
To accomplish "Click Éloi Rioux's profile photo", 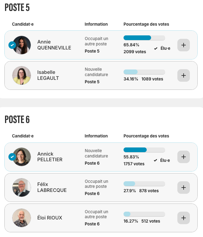I will 22,218.
